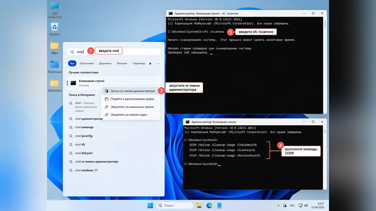
Task: Select the 'Документы' search filter tab
Action: (105, 63)
